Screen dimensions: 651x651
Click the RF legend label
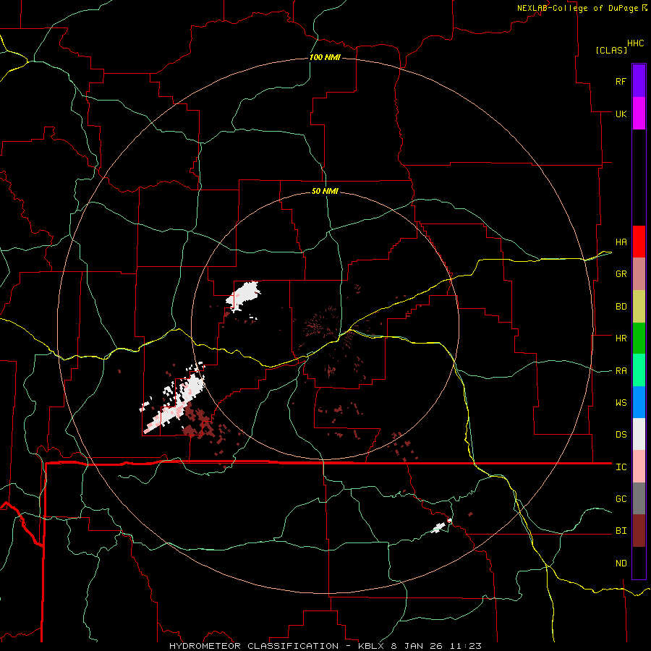coord(621,82)
